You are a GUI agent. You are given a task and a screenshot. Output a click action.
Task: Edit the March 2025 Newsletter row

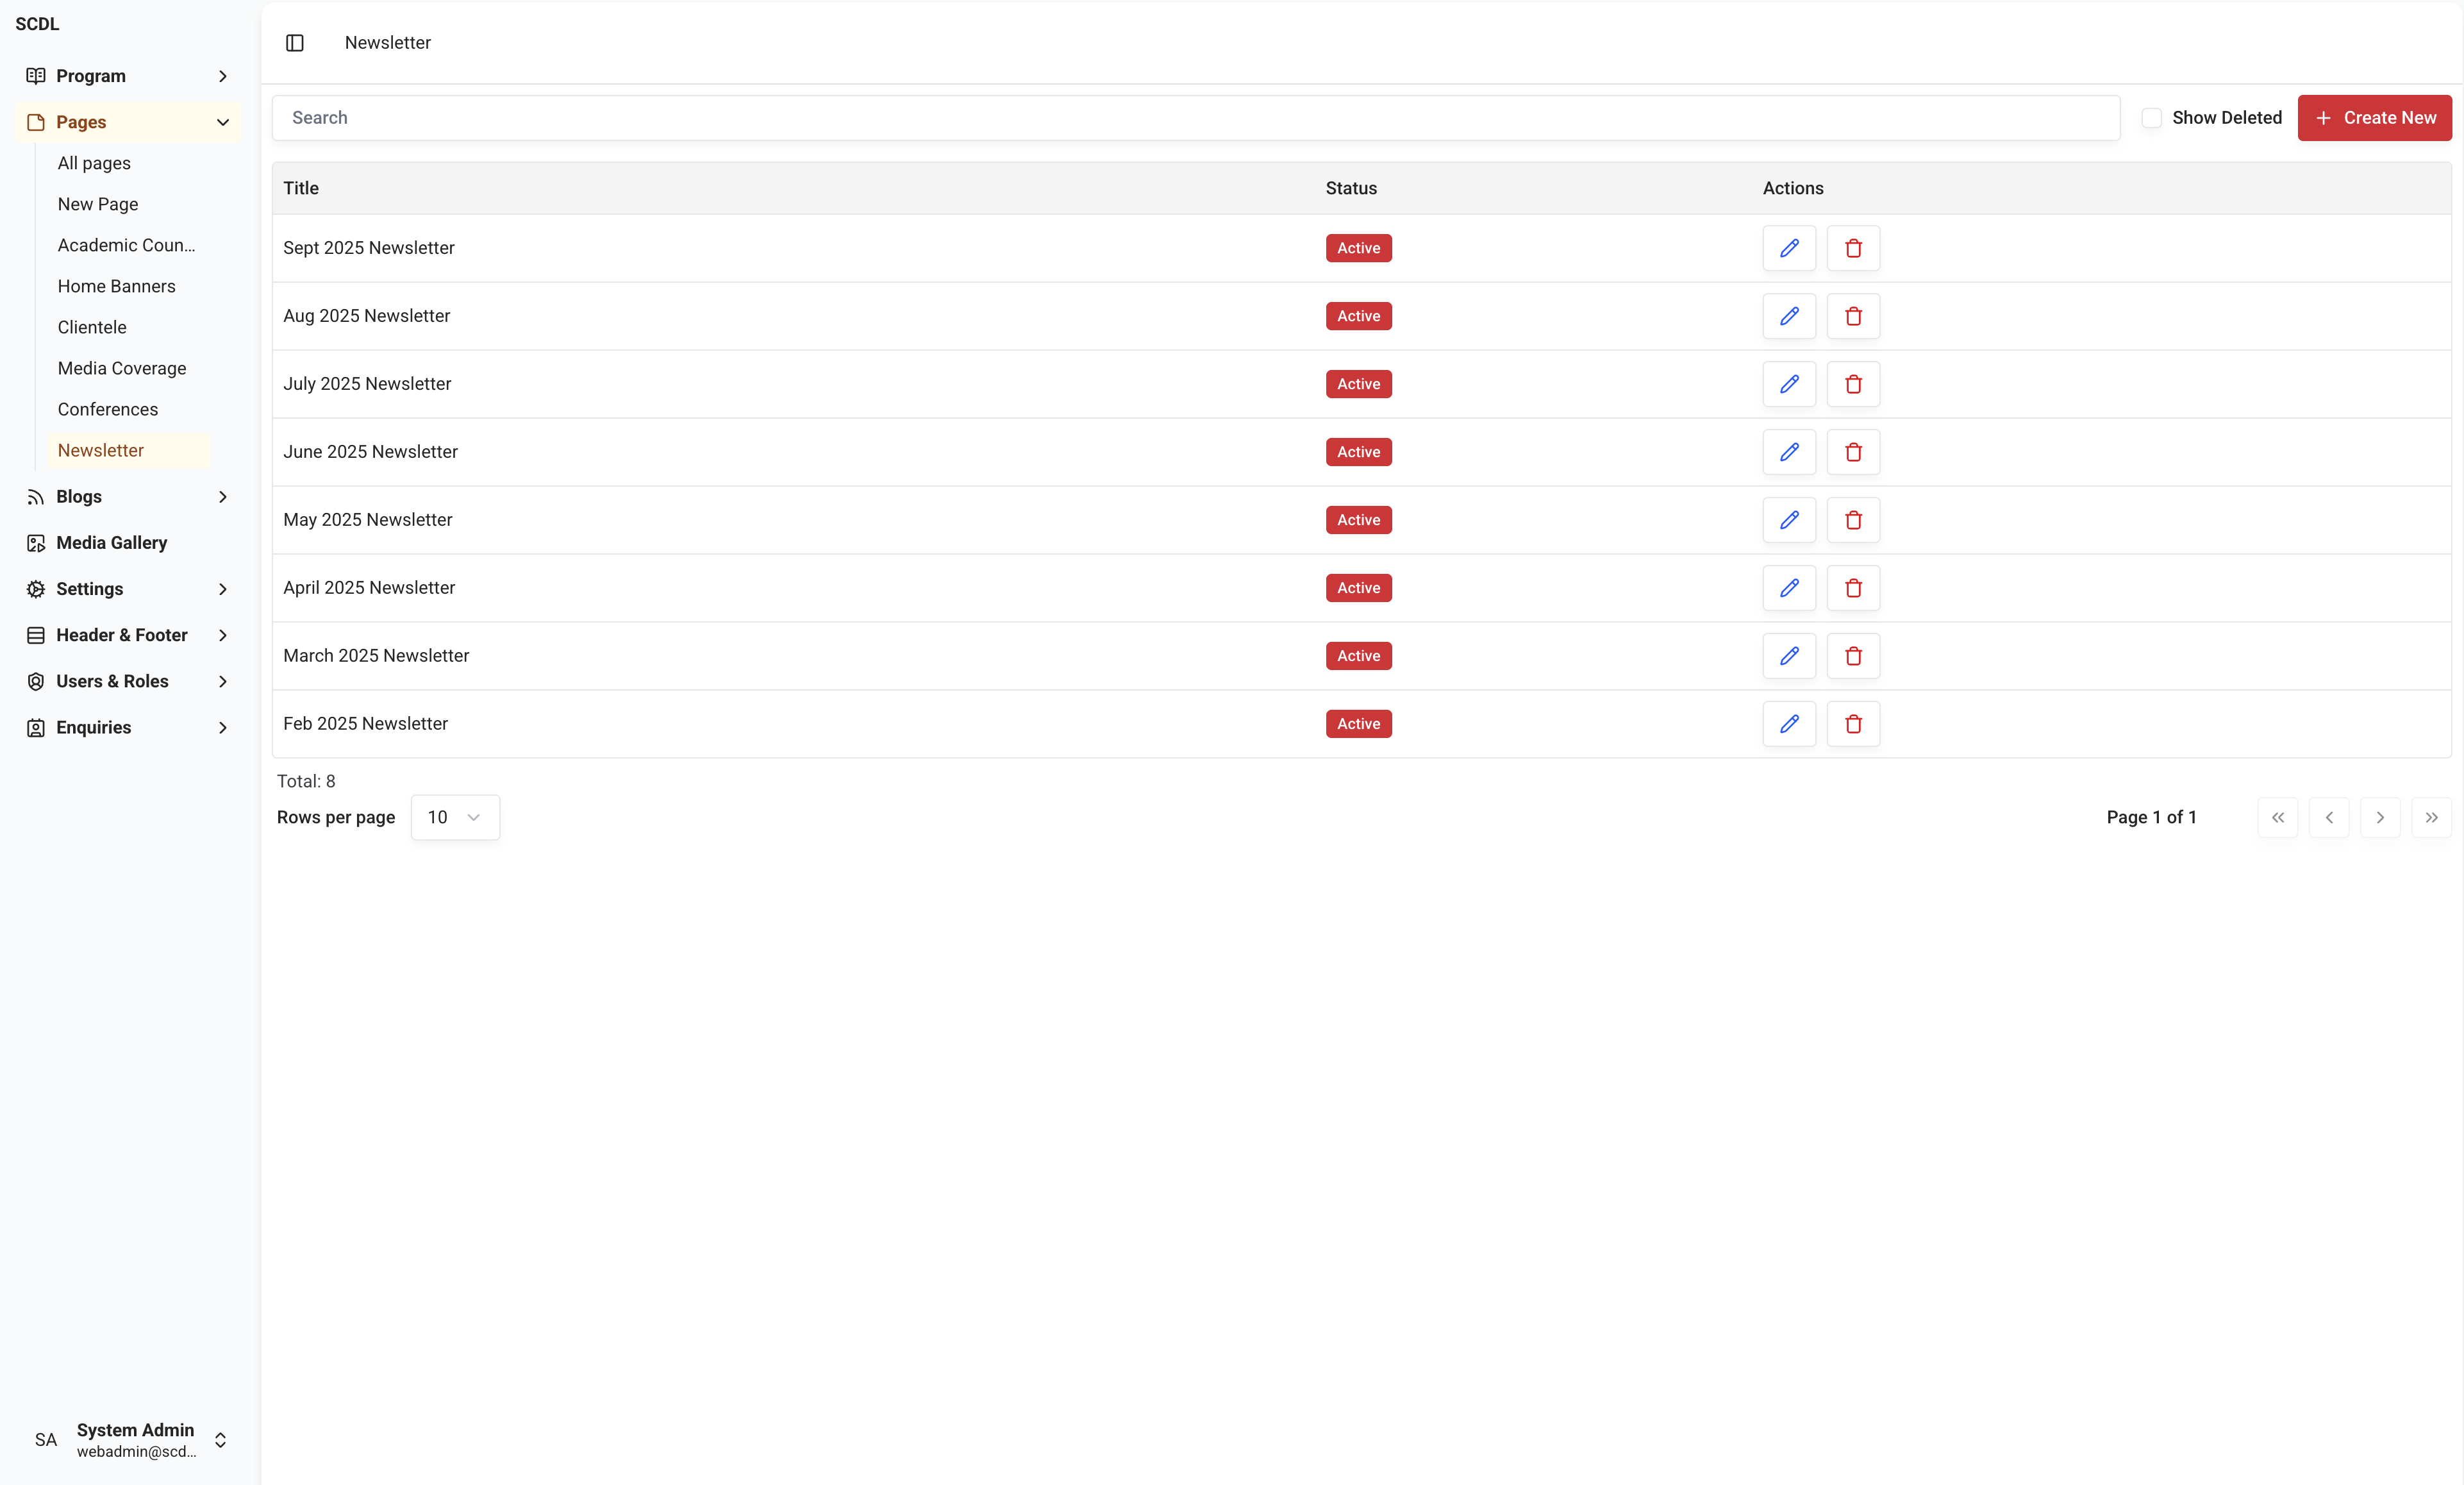[x=1788, y=656]
